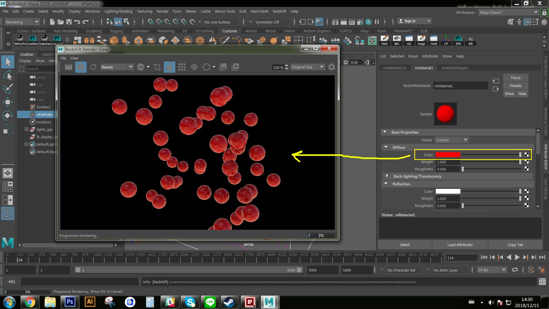Open Redshift Render View settings gear
549x309 pixels.
[331, 67]
